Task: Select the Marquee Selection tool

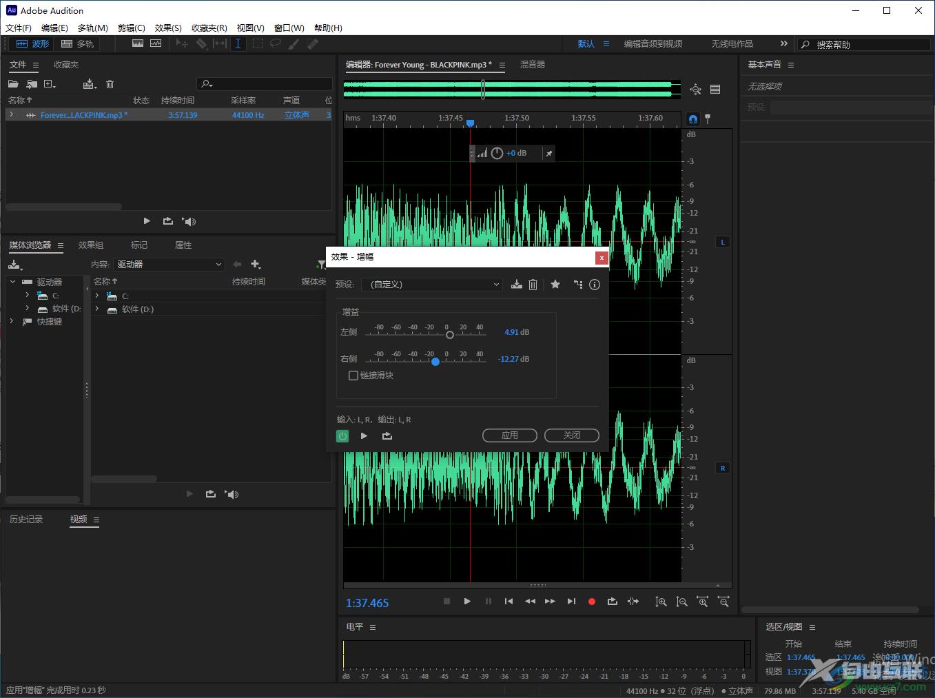Action: pos(257,43)
